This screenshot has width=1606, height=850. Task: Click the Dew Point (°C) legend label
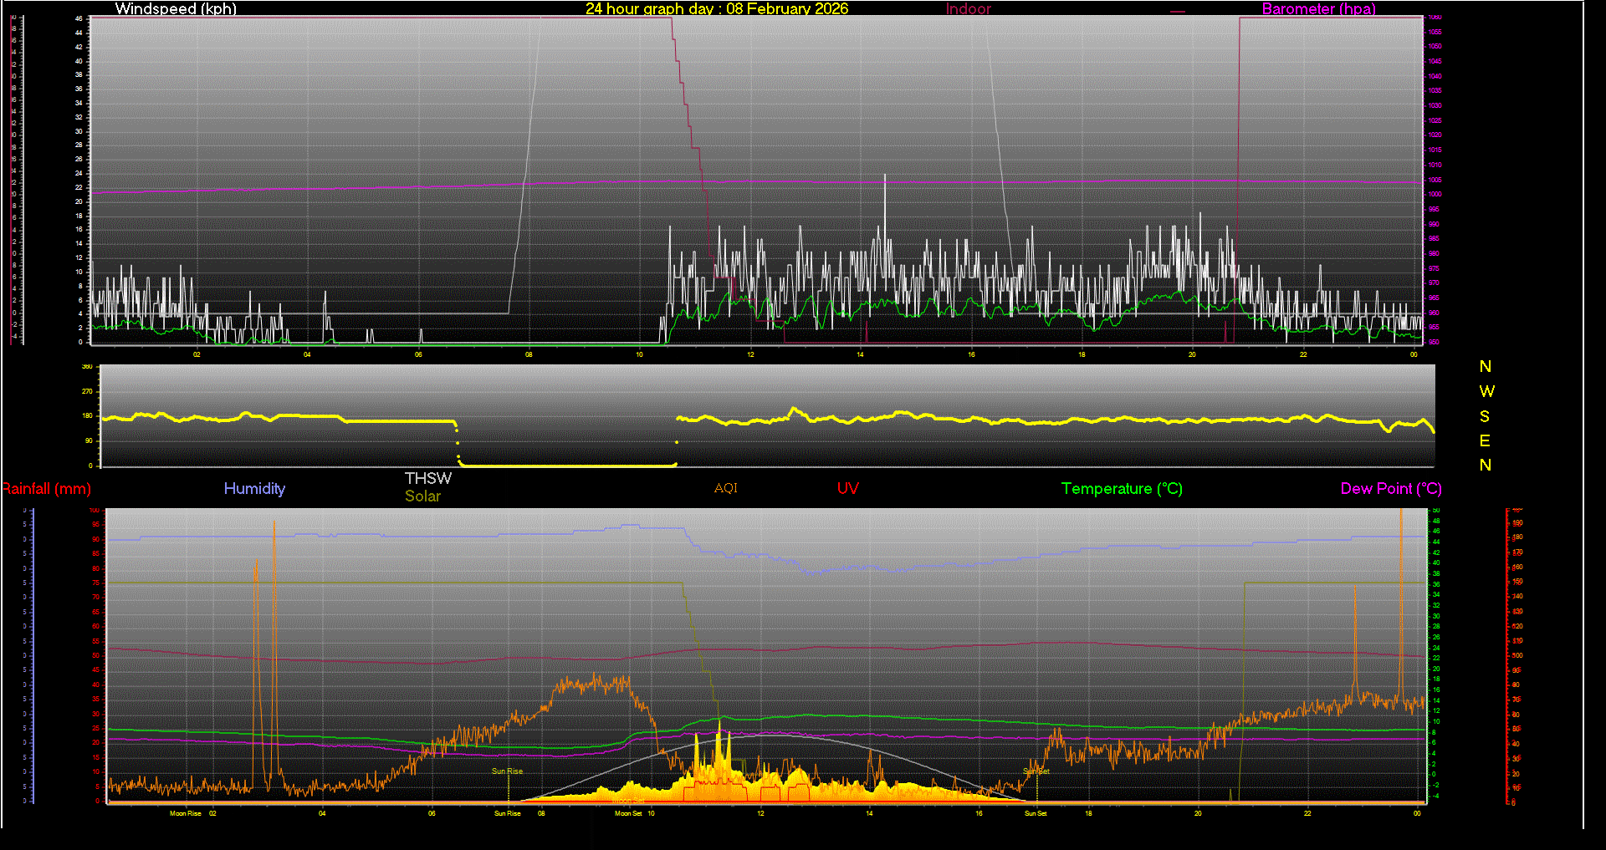coord(1390,489)
